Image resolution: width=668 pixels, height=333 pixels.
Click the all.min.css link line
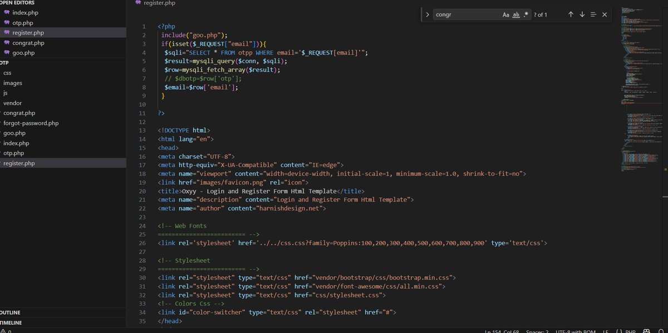[301, 286]
